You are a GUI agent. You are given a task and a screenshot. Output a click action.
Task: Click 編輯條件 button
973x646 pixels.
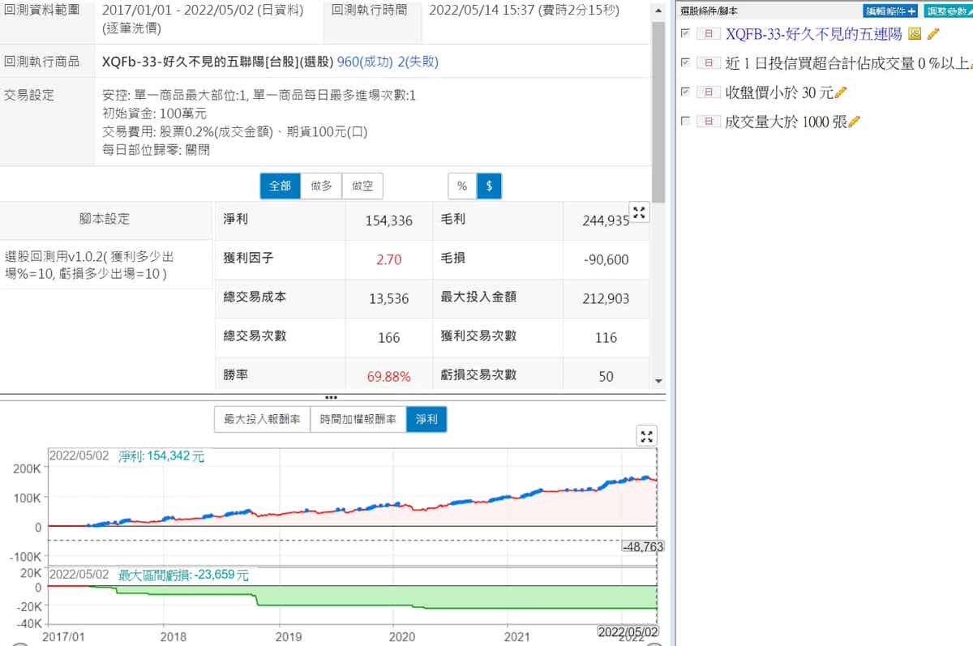click(890, 11)
